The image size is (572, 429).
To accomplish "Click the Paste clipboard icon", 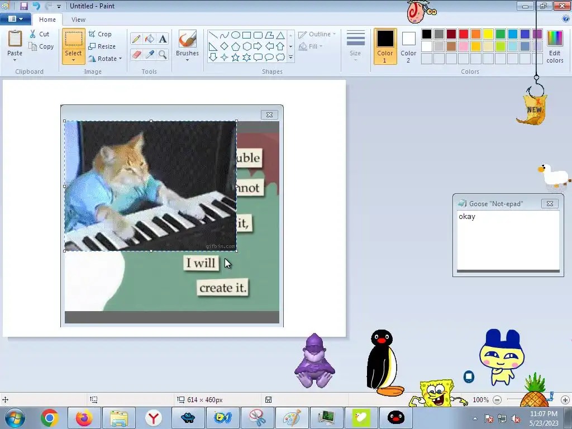I will pos(15,39).
